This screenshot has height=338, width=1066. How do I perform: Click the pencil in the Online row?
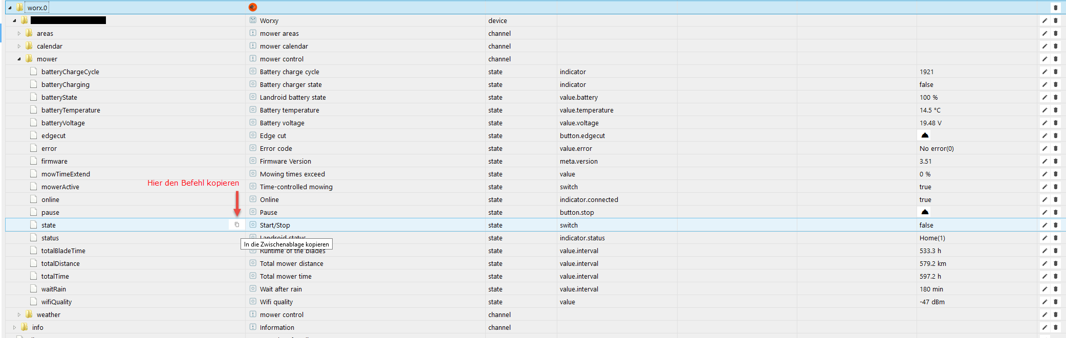[1045, 199]
